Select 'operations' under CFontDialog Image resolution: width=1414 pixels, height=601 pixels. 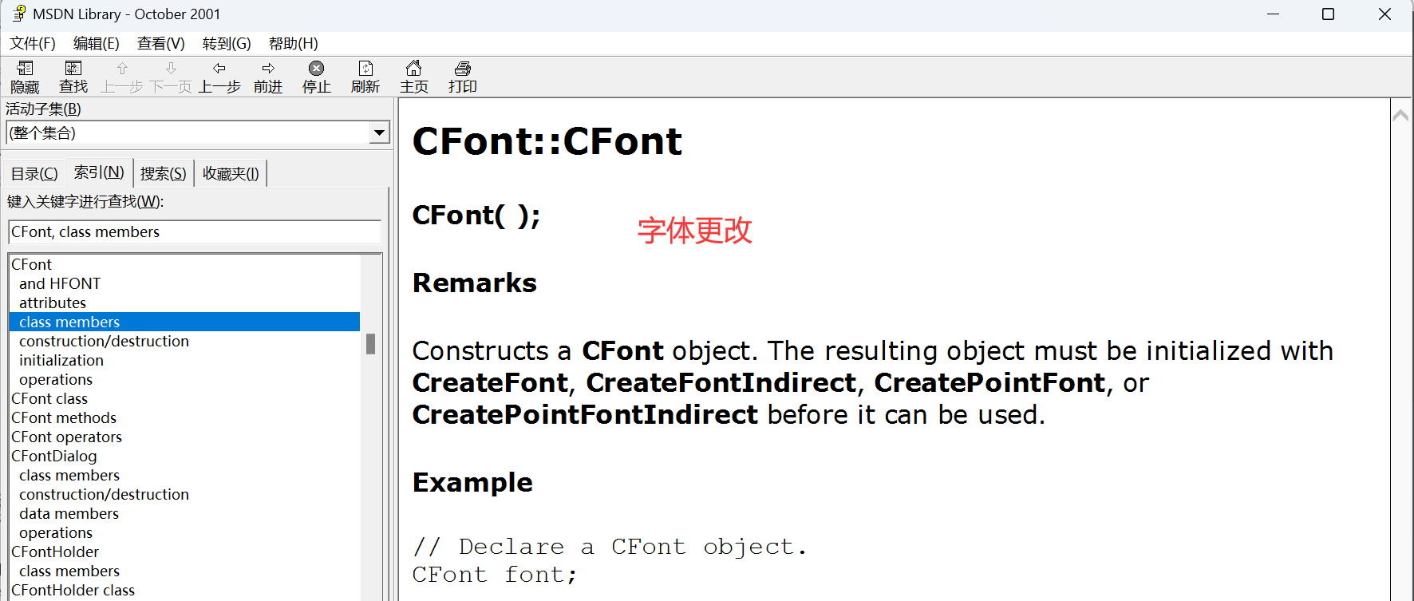(56, 532)
